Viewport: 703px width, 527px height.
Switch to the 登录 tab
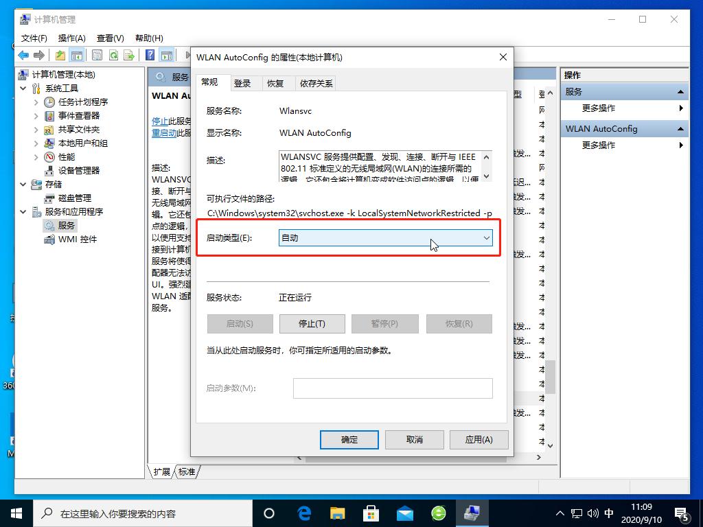click(242, 82)
